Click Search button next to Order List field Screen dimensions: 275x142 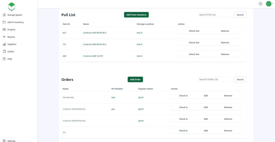240,79
